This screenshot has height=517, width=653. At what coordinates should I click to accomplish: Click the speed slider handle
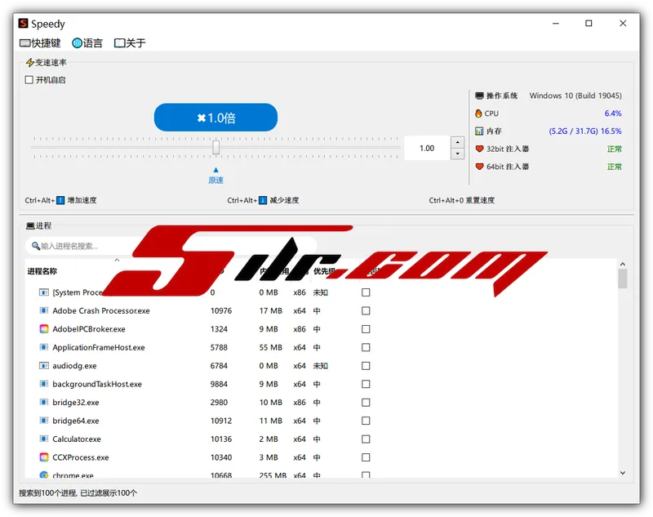216,148
